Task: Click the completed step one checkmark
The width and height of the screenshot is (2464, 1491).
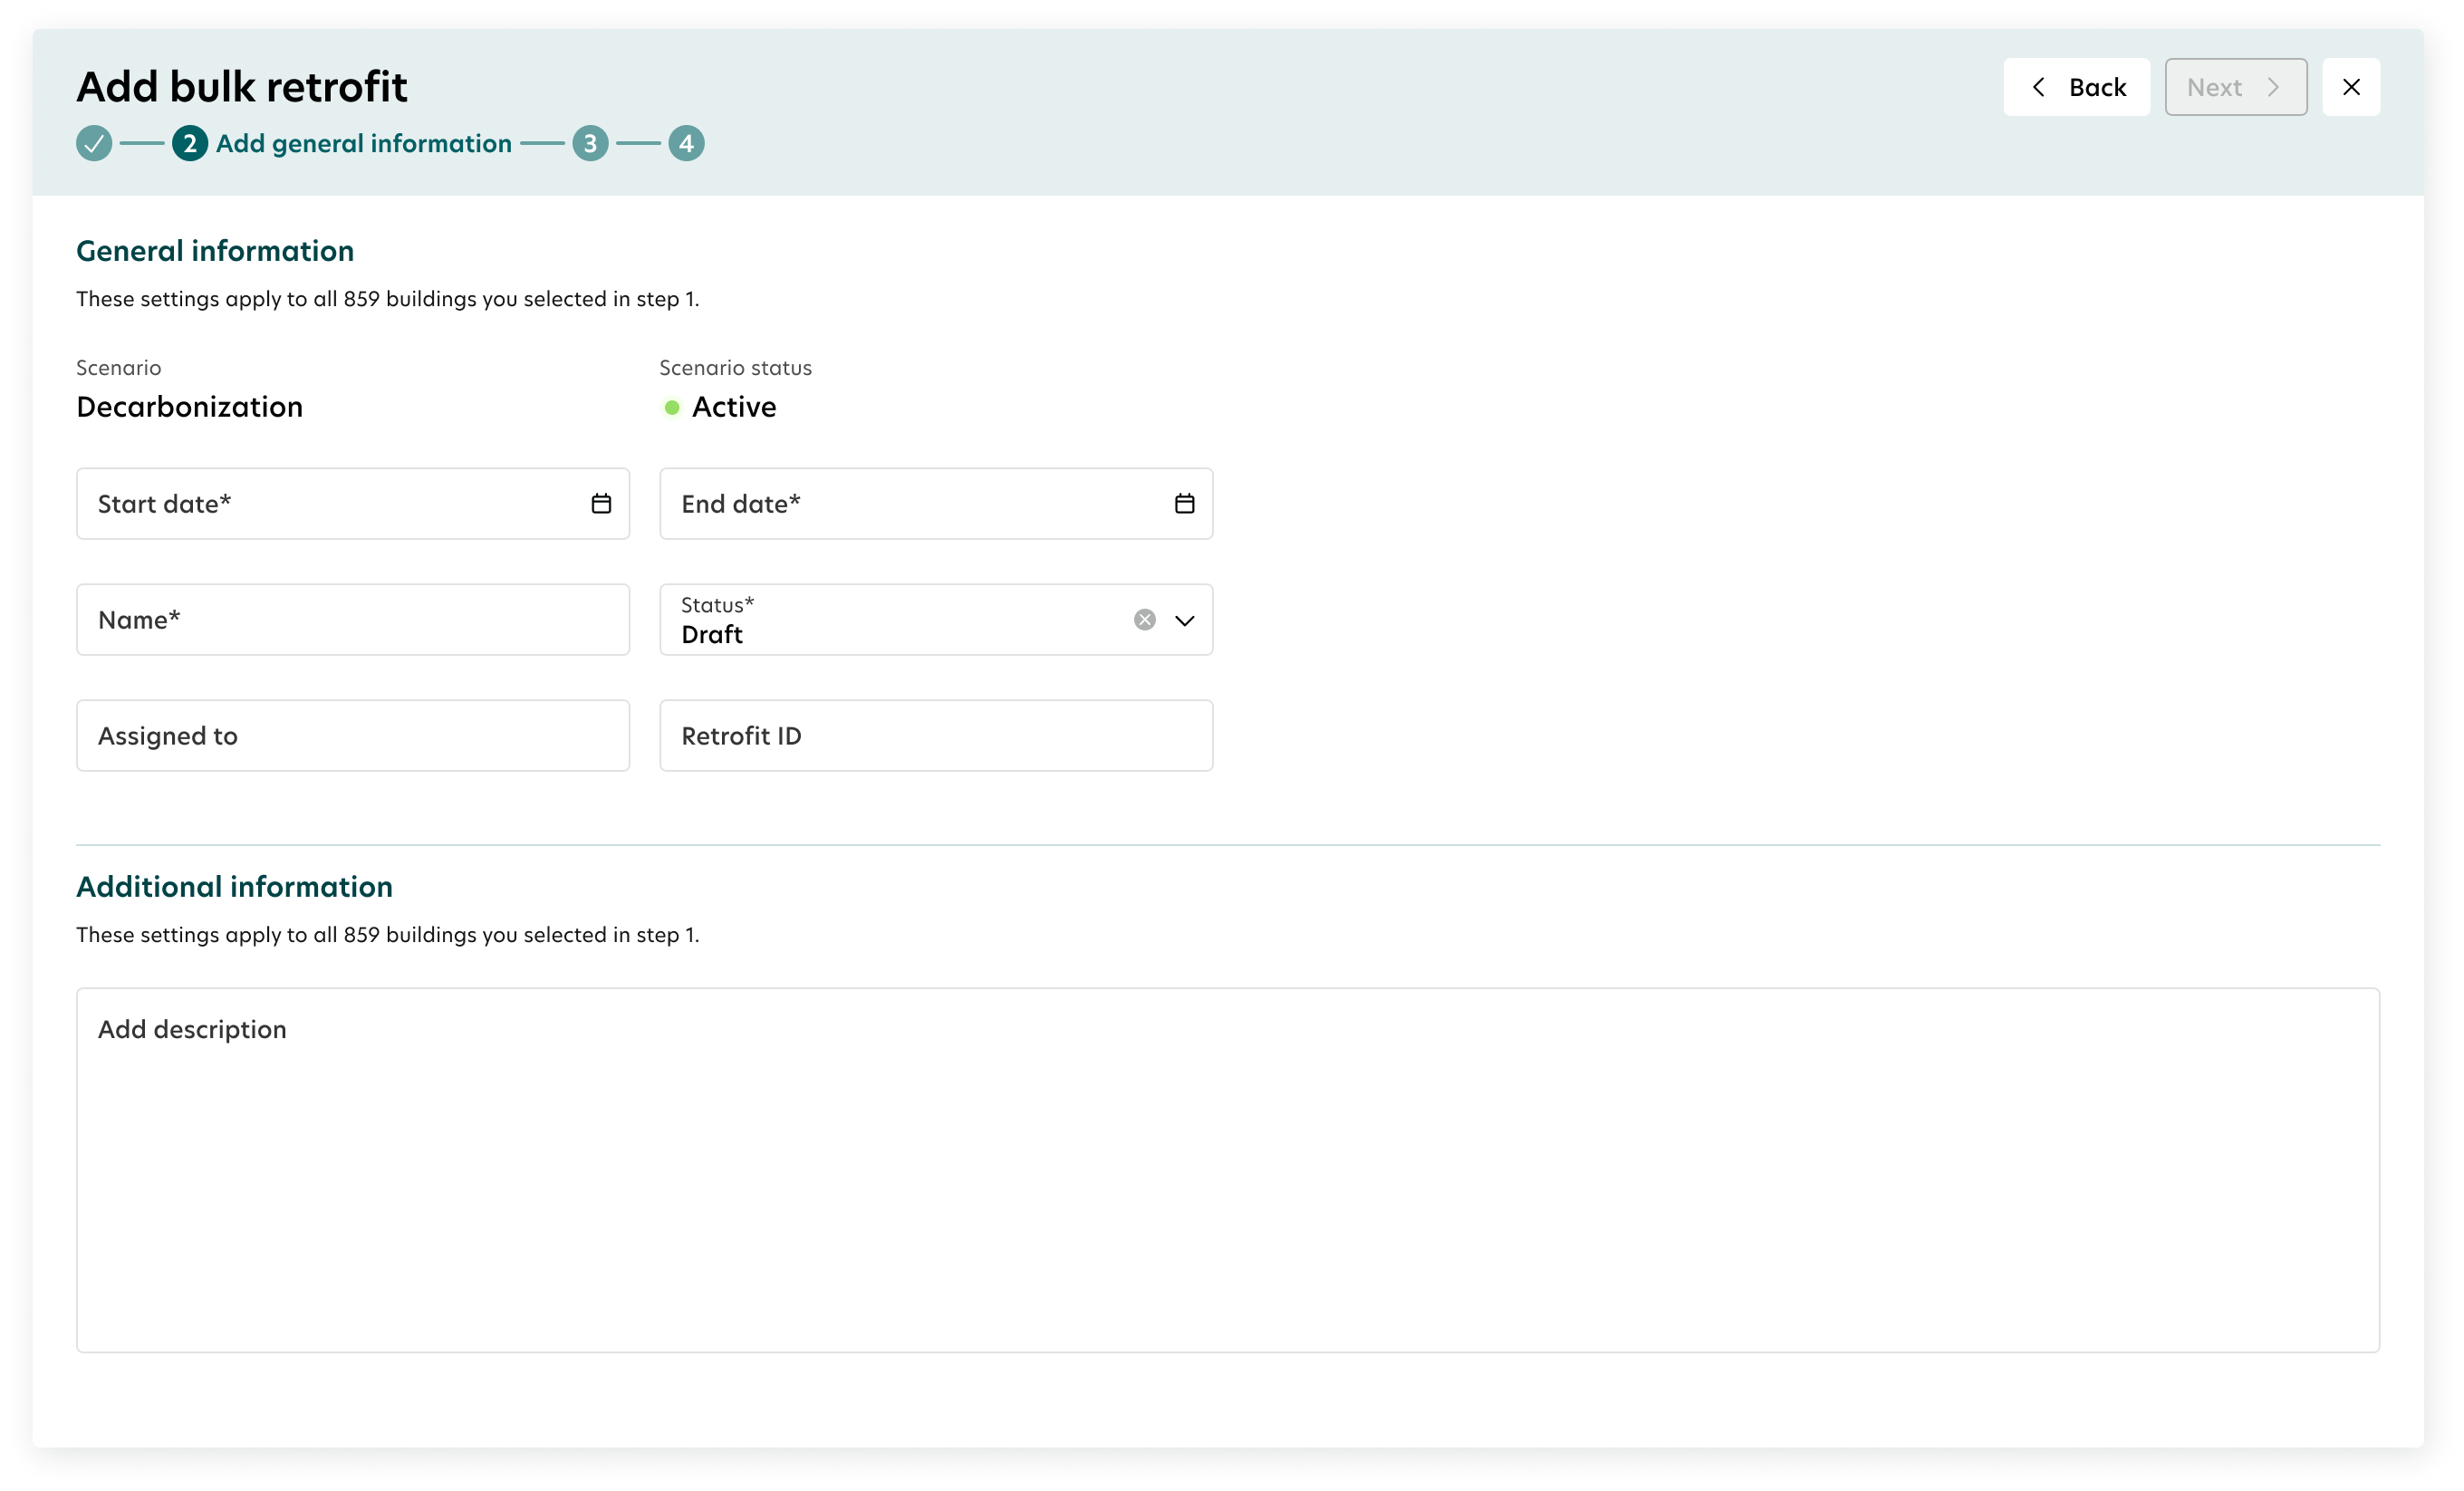Action: click(94, 143)
